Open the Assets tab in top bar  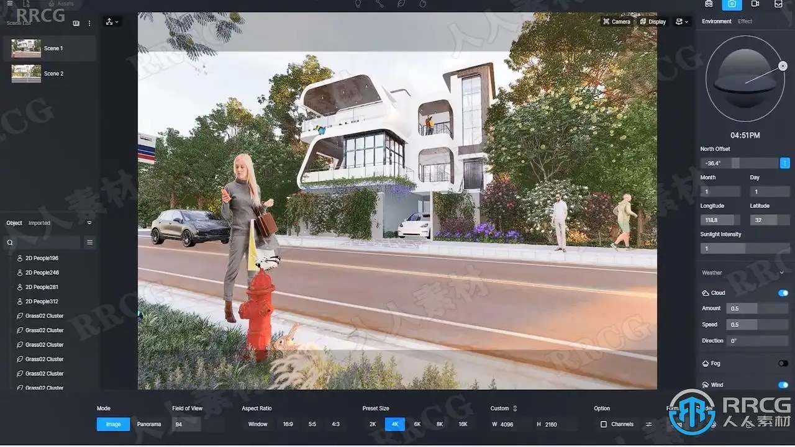tap(61, 4)
